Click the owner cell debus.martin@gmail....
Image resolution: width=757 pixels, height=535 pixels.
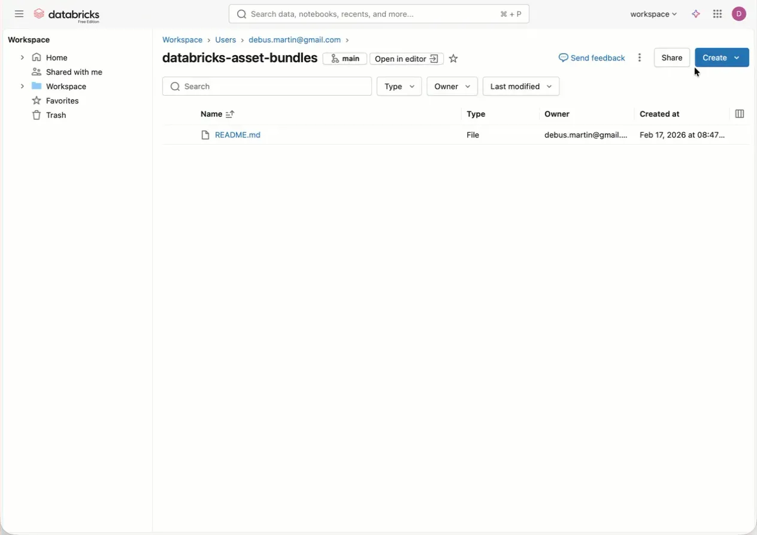(x=586, y=135)
